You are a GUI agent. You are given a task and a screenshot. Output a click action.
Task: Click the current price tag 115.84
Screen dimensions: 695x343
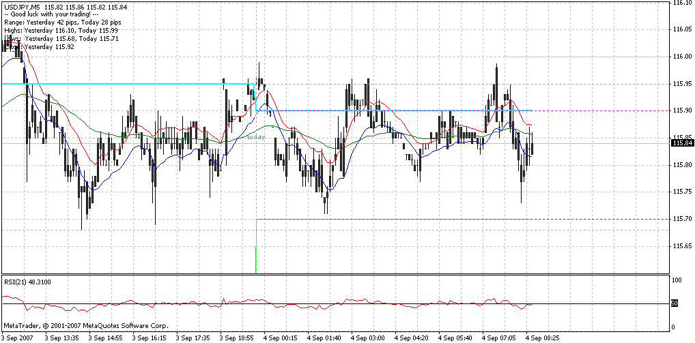682,143
